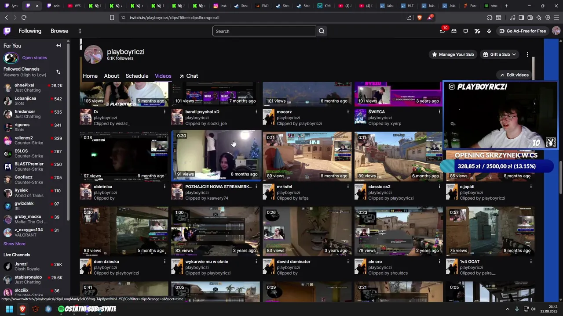Open Brave Rewards triangle icon
The width and height of the screenshot is (563, 316).
[x=429, y=18]
